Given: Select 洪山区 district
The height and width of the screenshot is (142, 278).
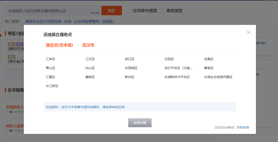Looking at the screenshot, I should coord(90,68).
